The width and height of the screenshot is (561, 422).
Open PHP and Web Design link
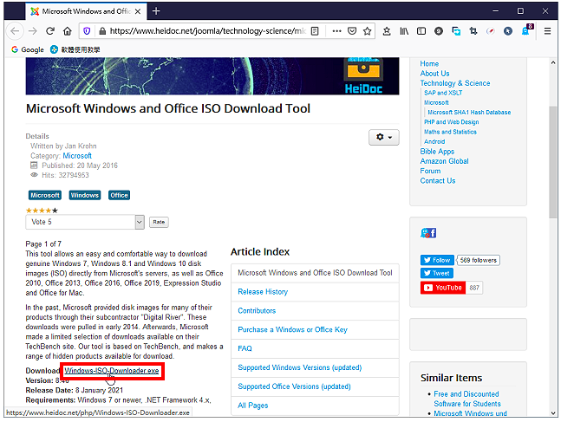[451, 122]
